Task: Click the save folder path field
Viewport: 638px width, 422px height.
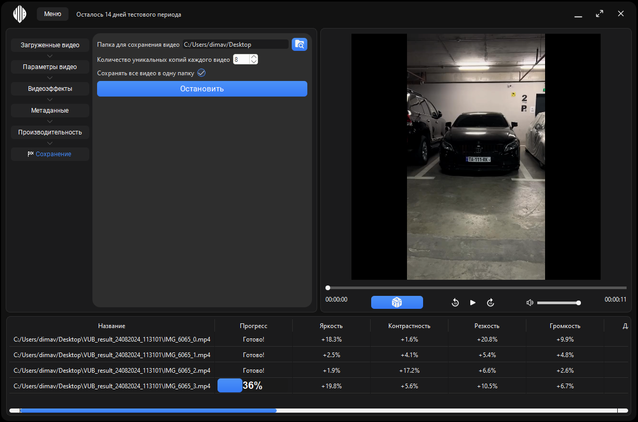Action: pos(235,45)
